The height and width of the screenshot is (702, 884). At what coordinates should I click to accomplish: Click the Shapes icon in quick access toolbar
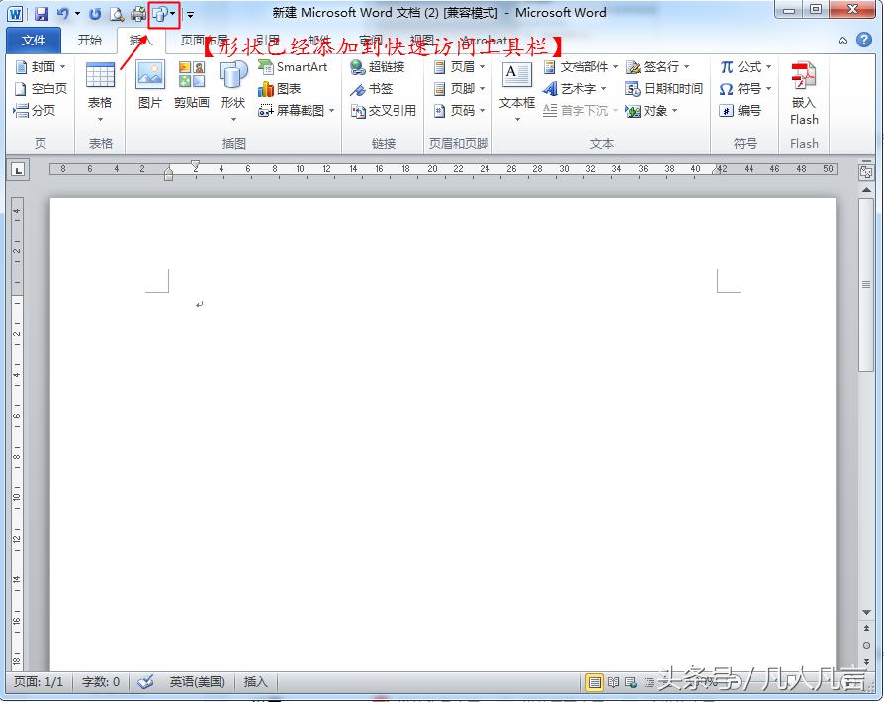click(x=158, y=14)
